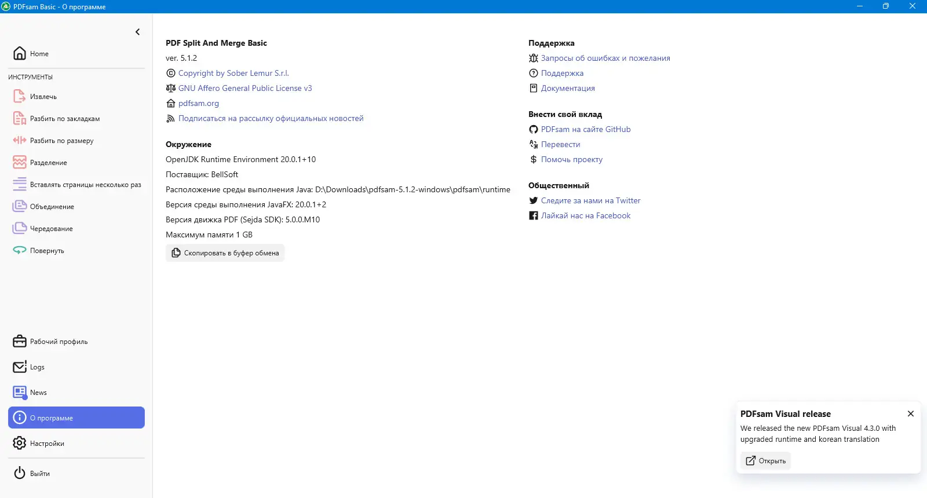Click the Перевести translate link

560,144
